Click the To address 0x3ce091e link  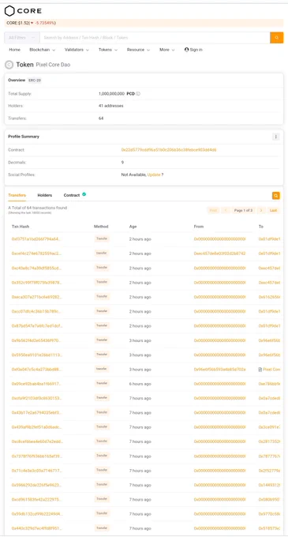269,427
